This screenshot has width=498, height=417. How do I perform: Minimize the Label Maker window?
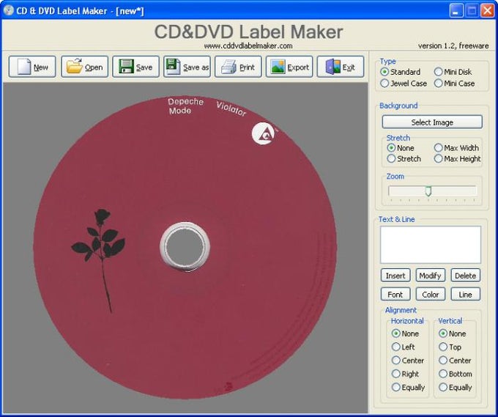(x=456, y=11)
